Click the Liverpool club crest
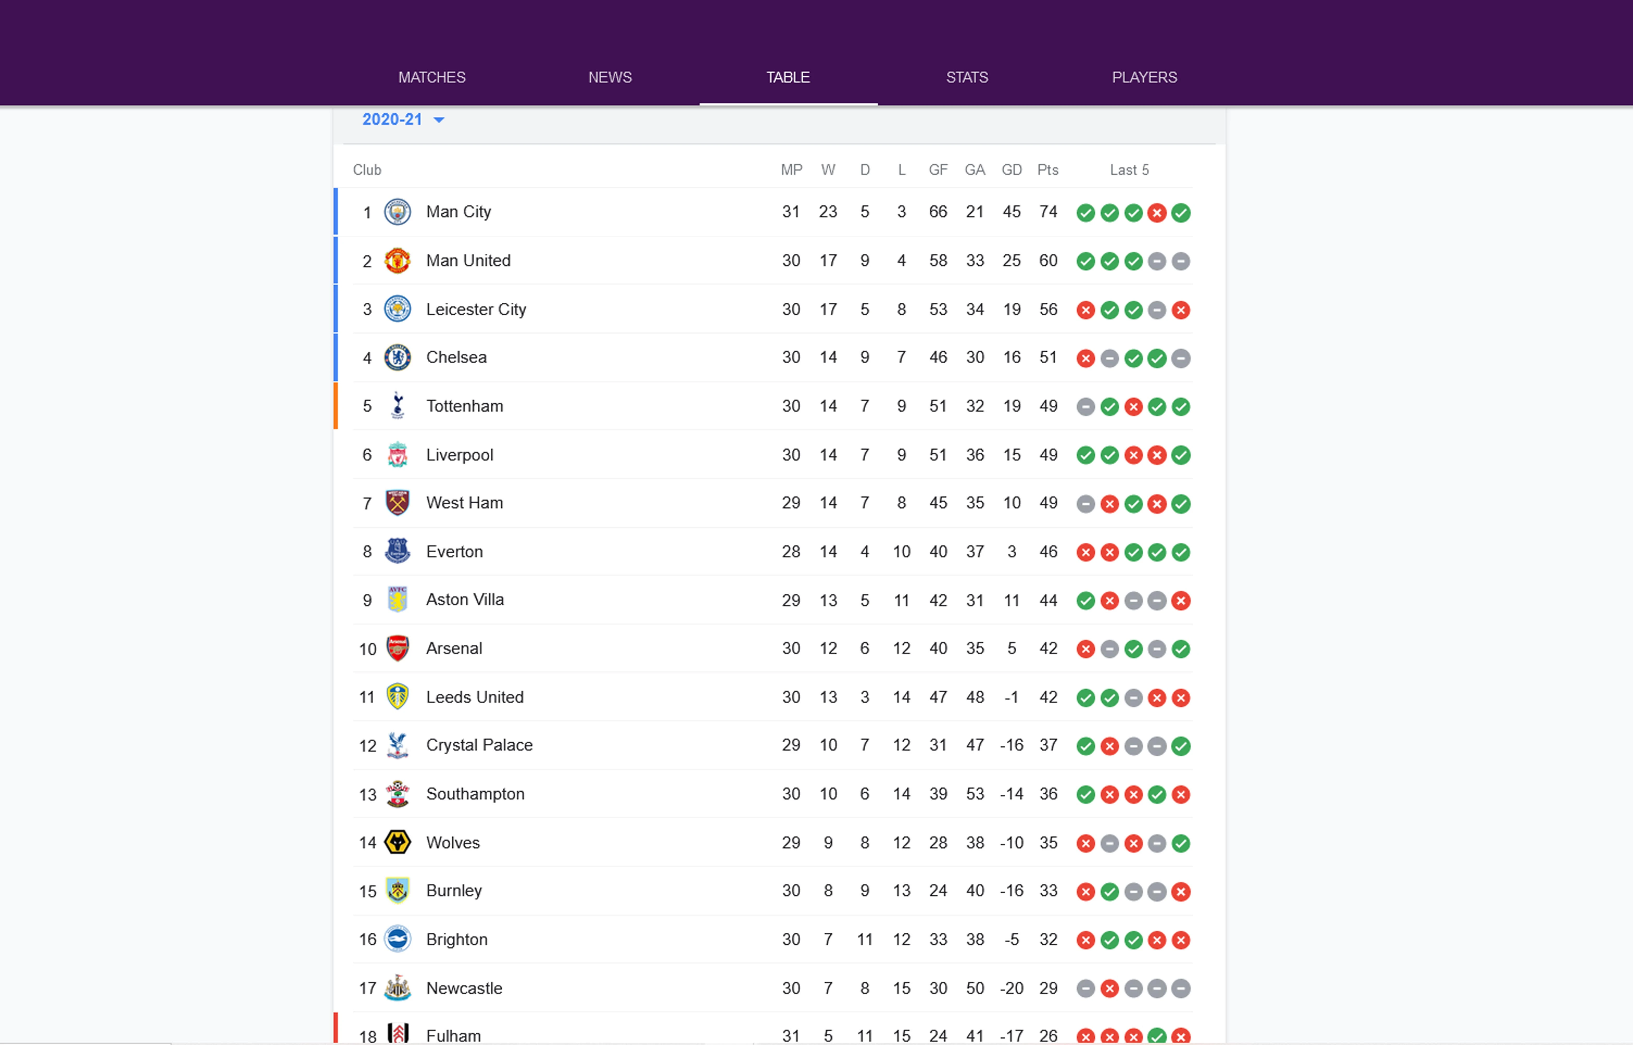Screen dimensions: 1633x1045 (x=397, y=455)
